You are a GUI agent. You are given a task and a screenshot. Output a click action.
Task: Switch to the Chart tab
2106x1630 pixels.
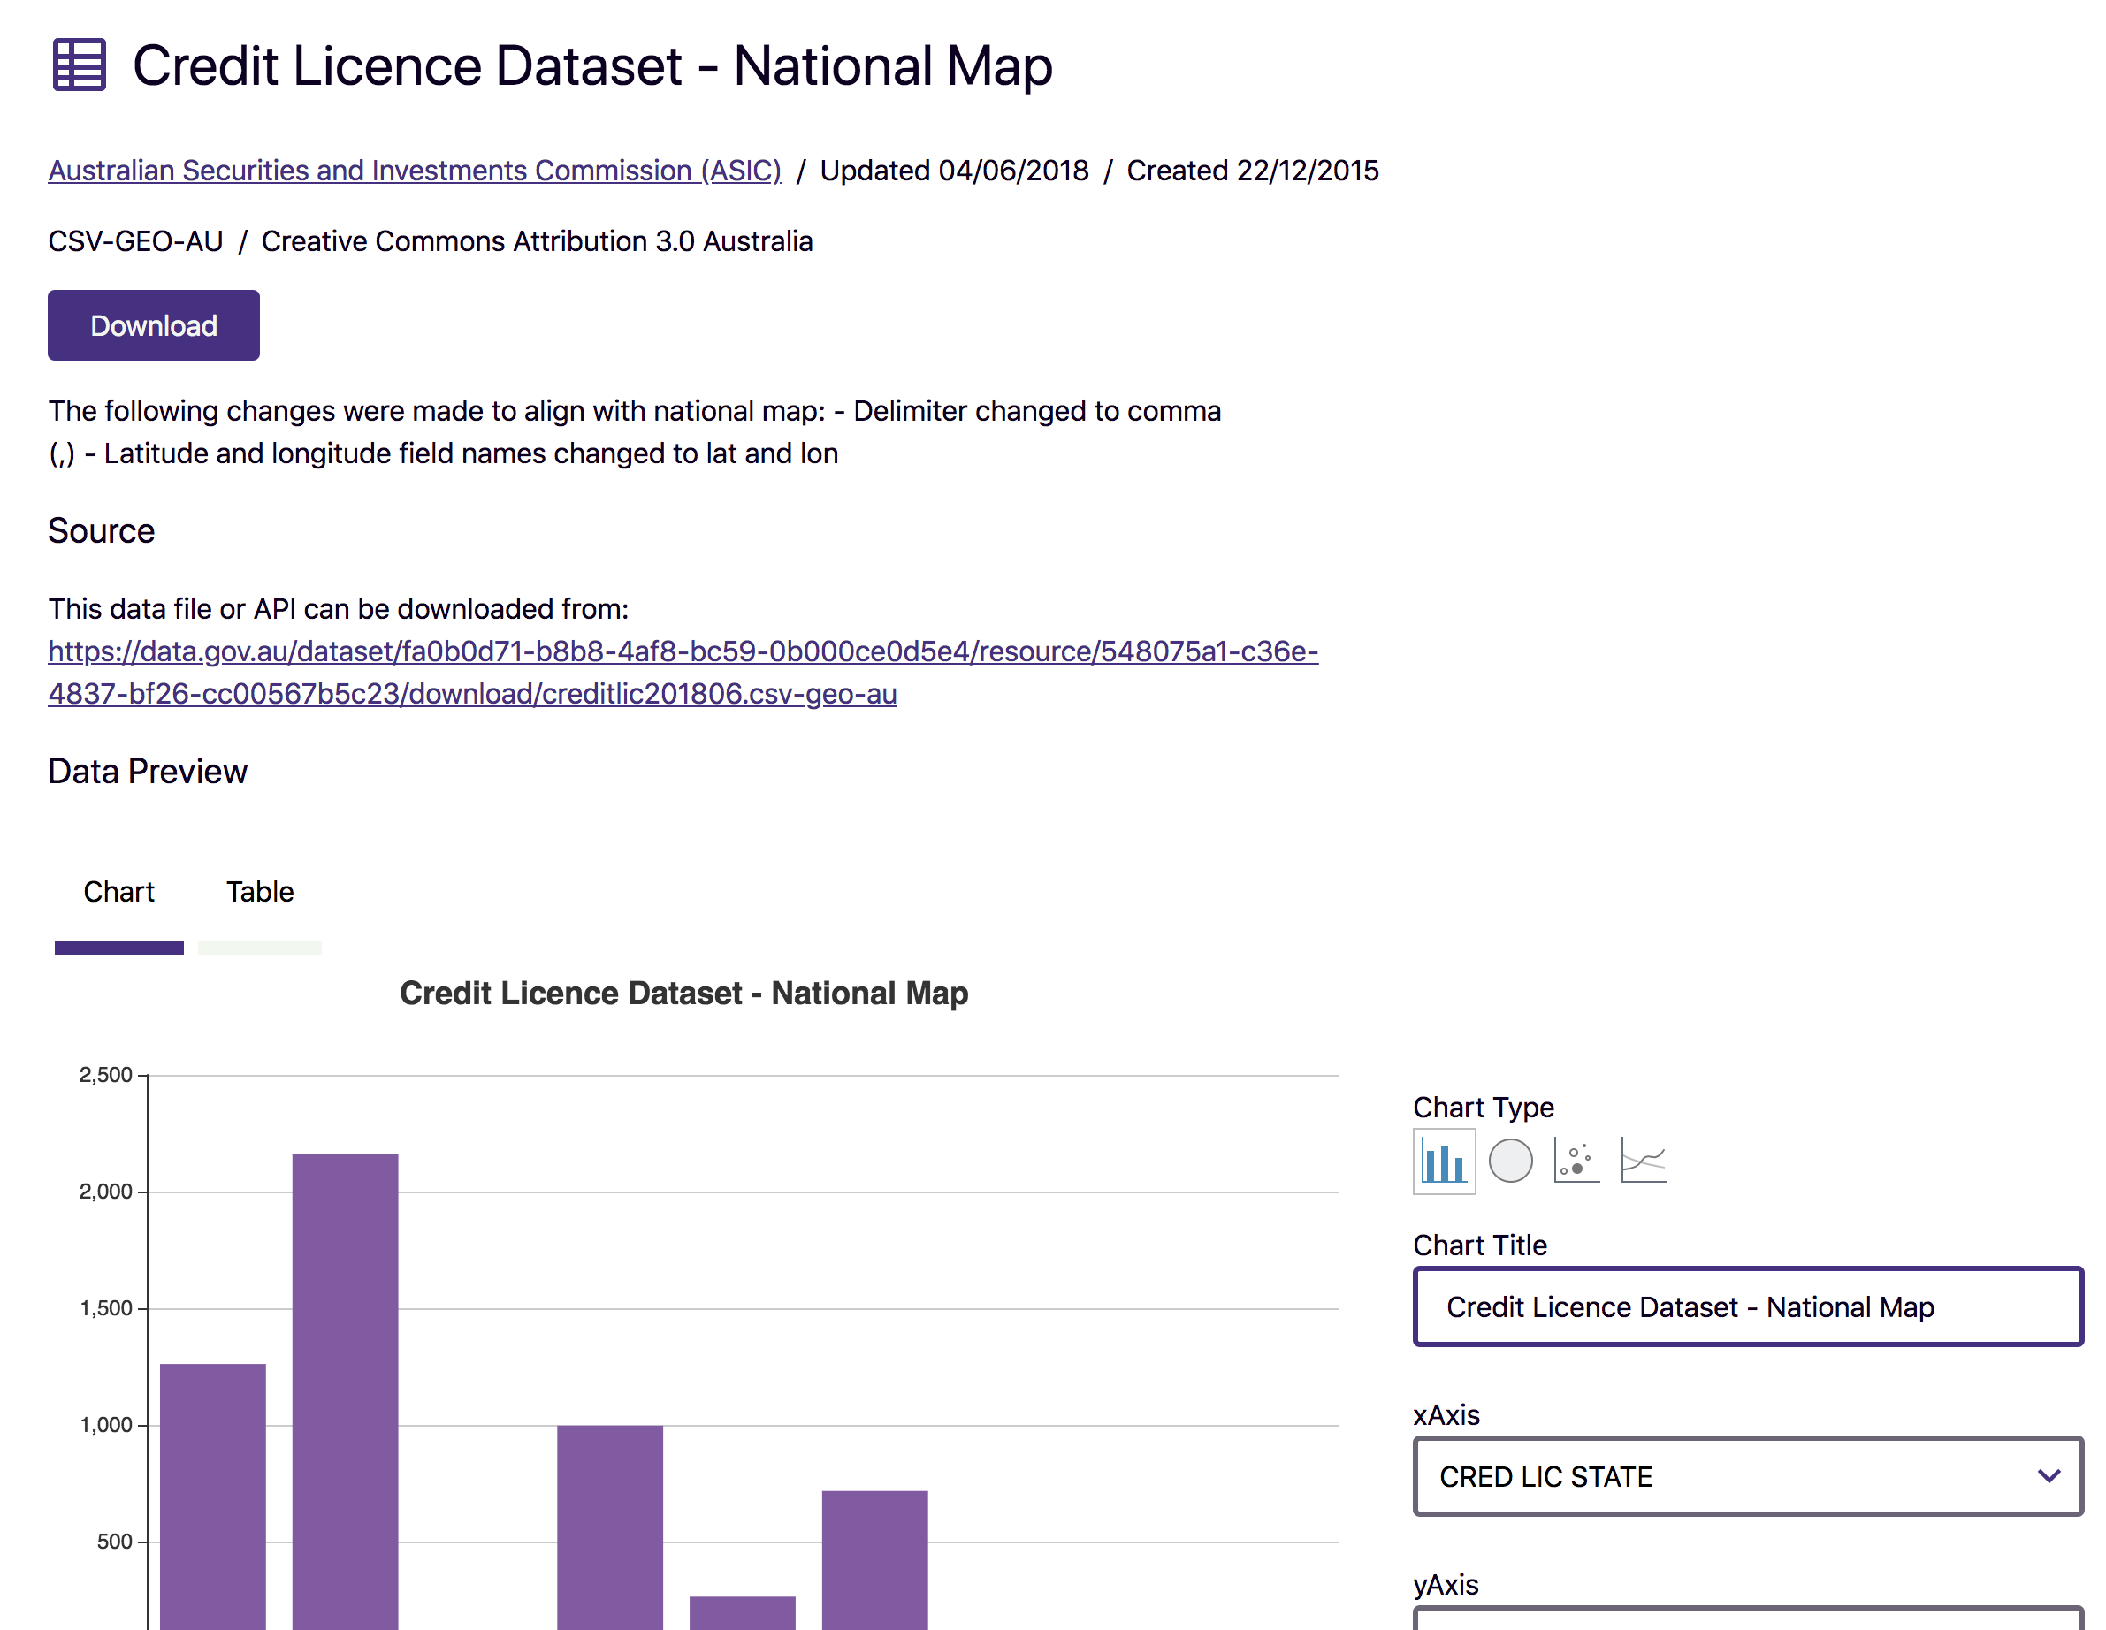click(x=118, y=892)
